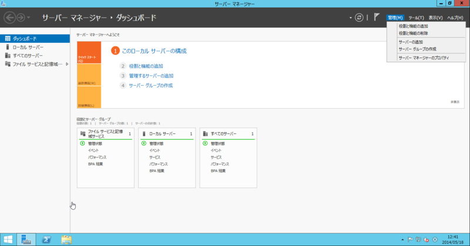This screenshot has height=246, width=470.
Task: Click green status icon in ファイル サービス tile
Action: pyautogui.click(x=82, y=143)
